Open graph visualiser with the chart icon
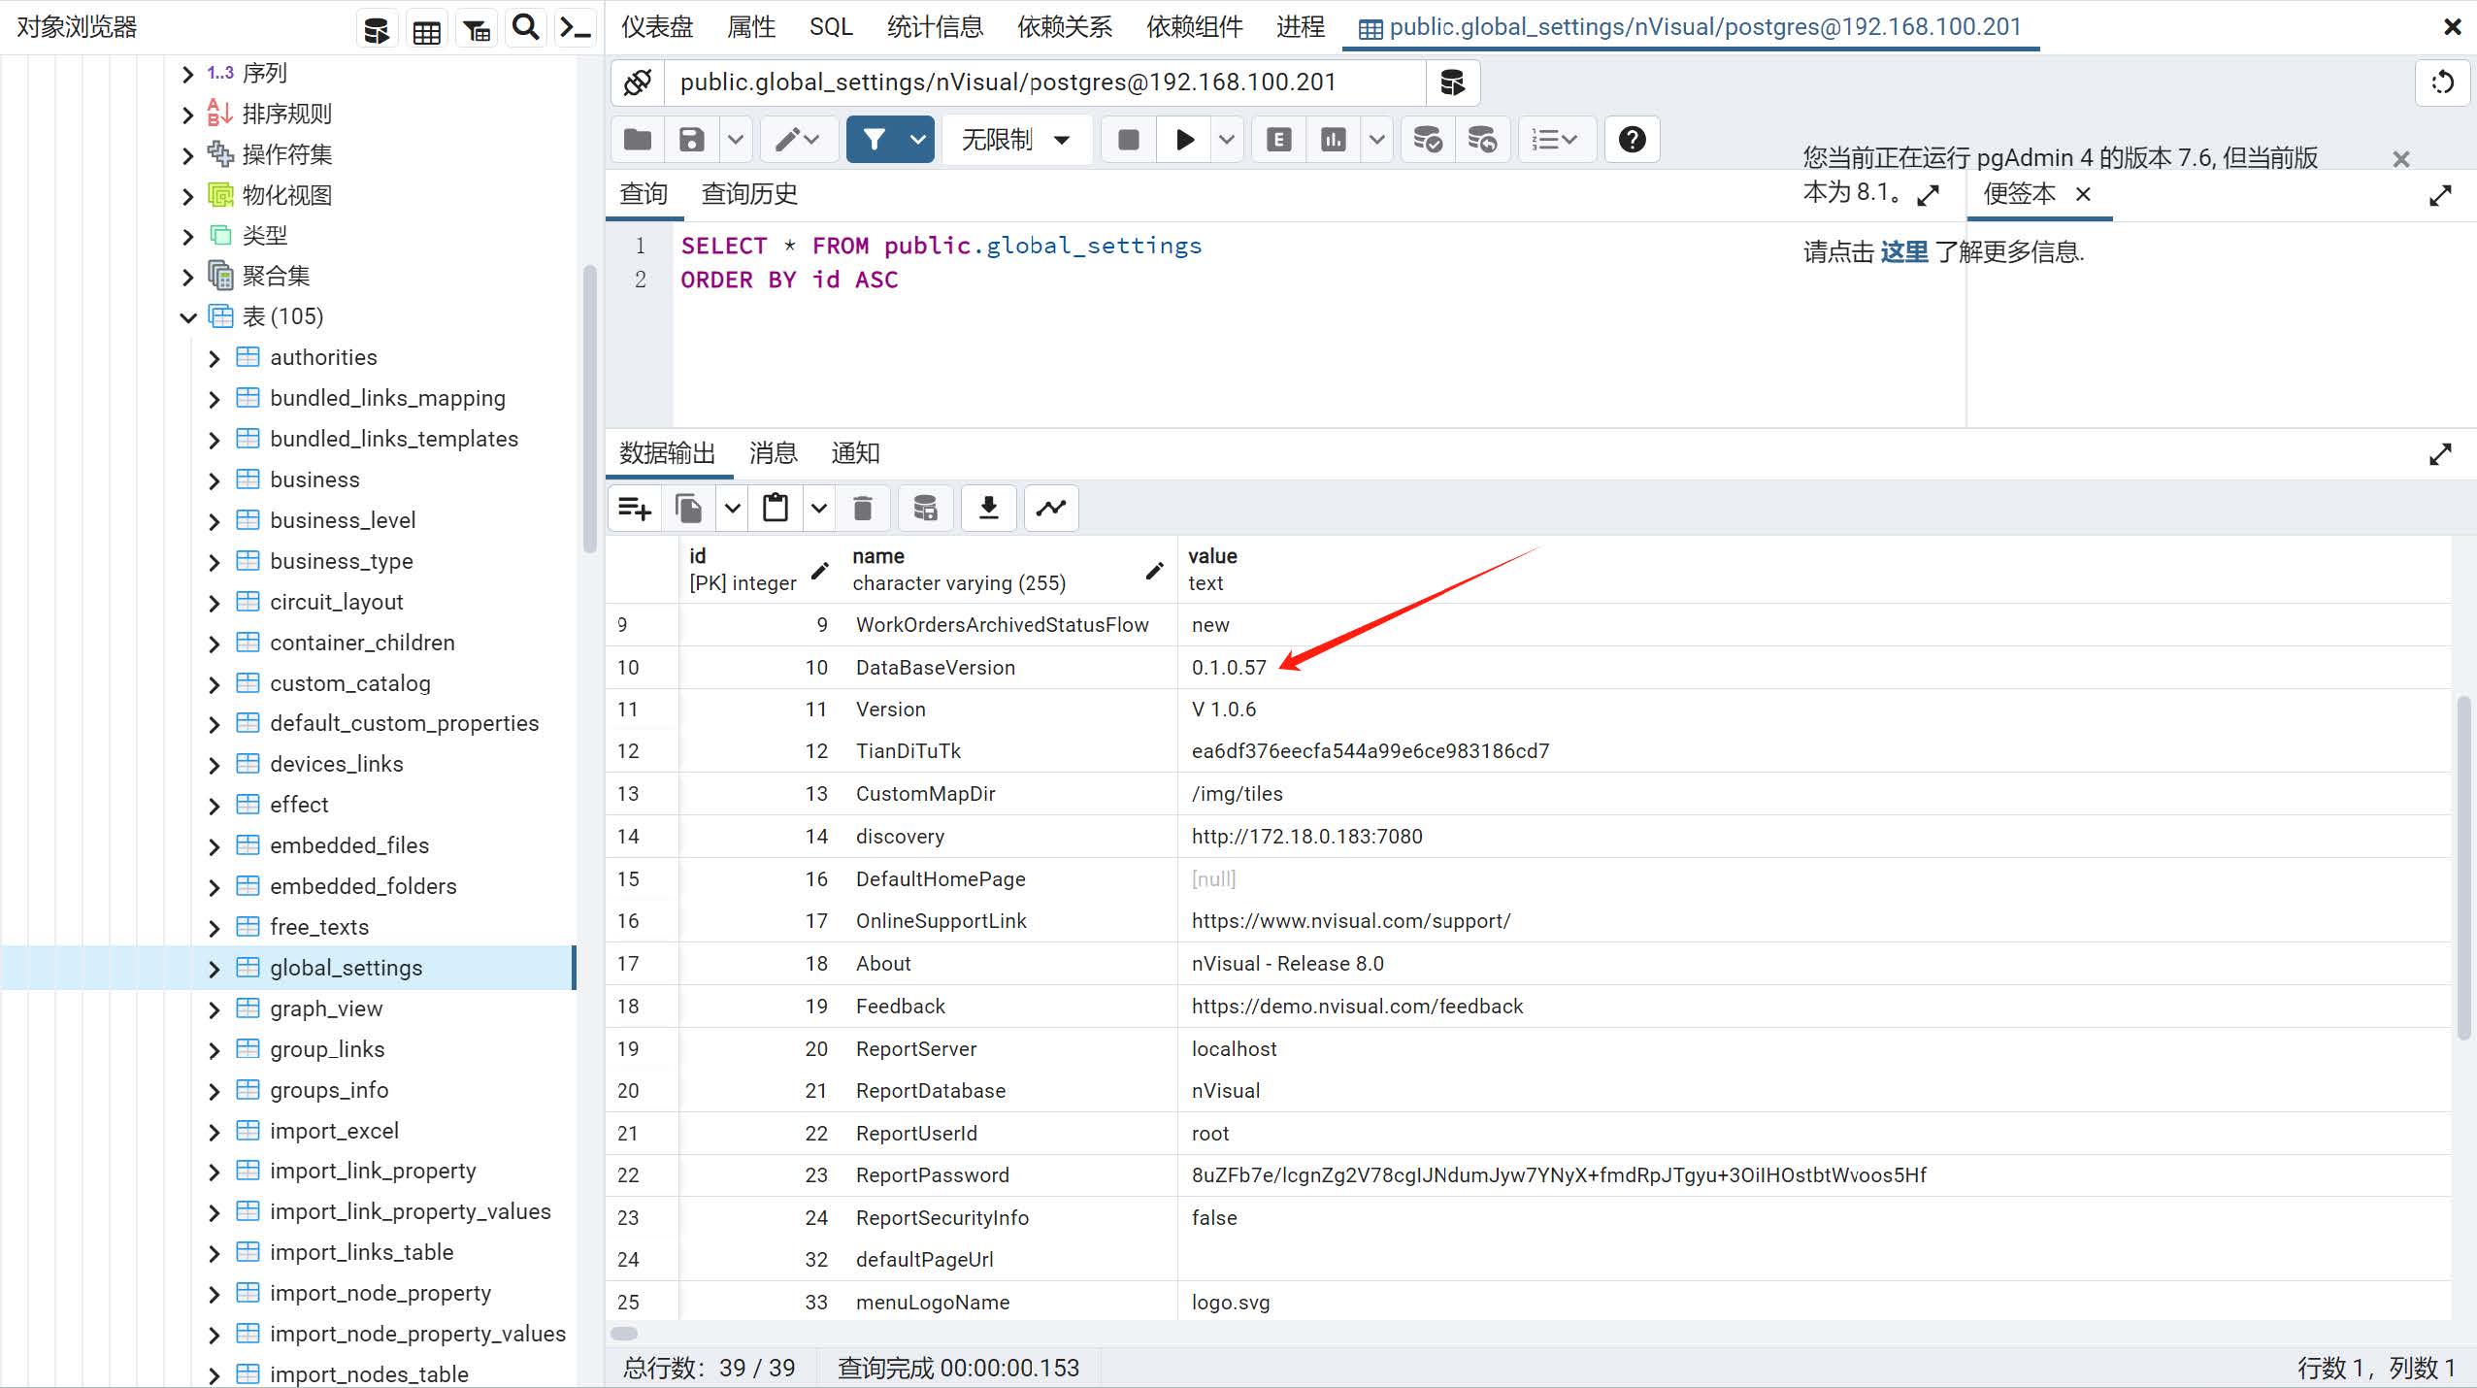Image resolution: width=2477 pixels, height=1388 pixels. point(1051,508)
